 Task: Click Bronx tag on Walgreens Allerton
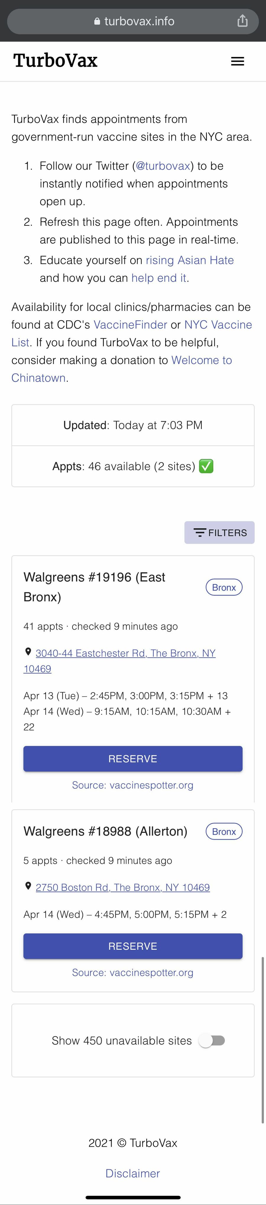tap(224, 831)
